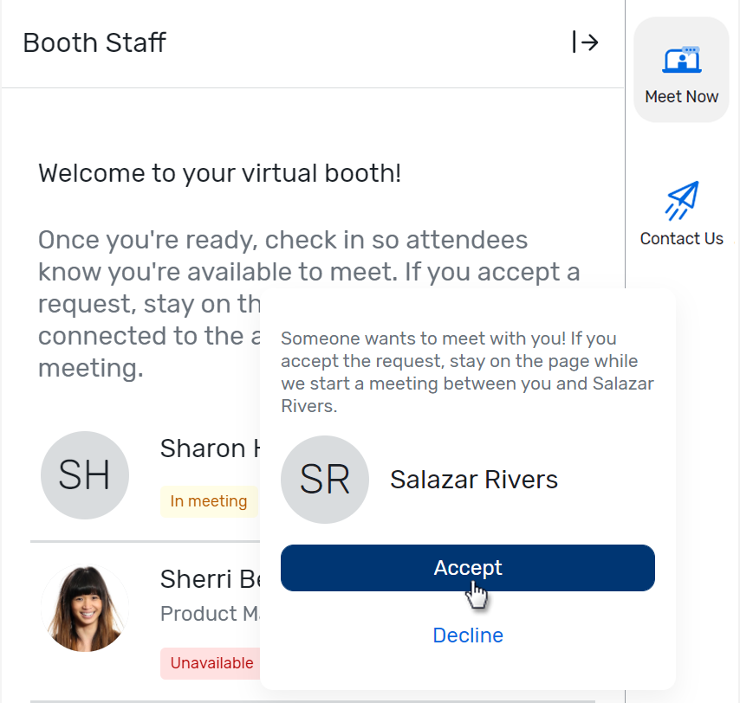Click Sharon's SH avatar circle
740x703 pixels.
coord(84,475)
